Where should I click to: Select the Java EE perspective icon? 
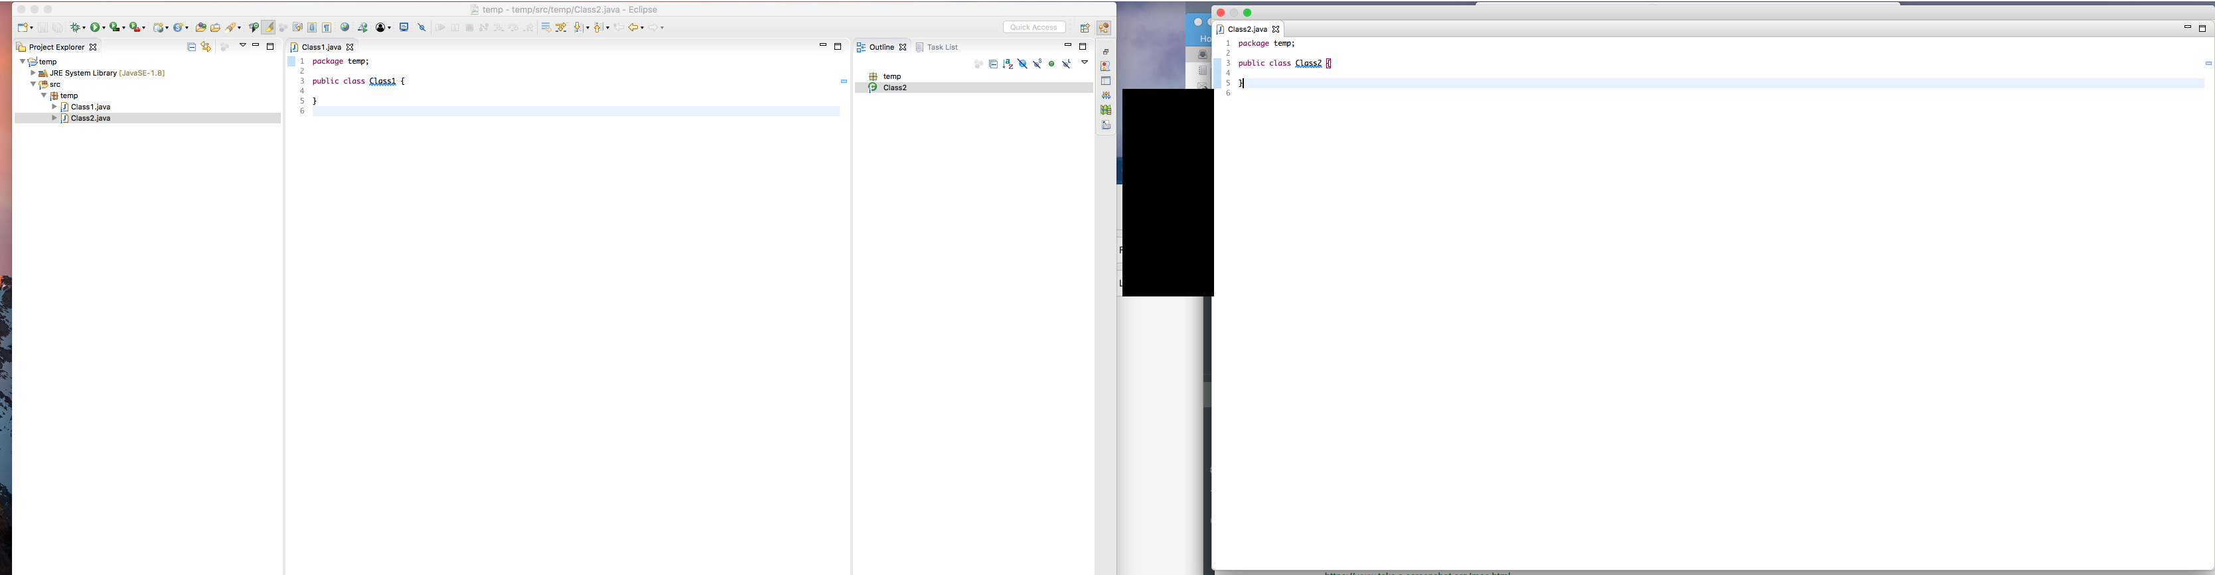1104,27
